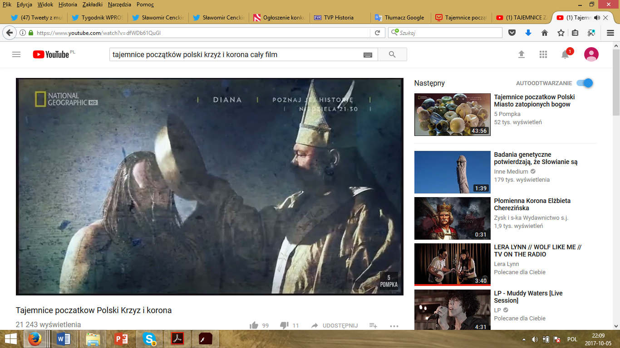Click inside the YouTube search query field
Viewport: 620px width, 348px height.
point(236,54)
